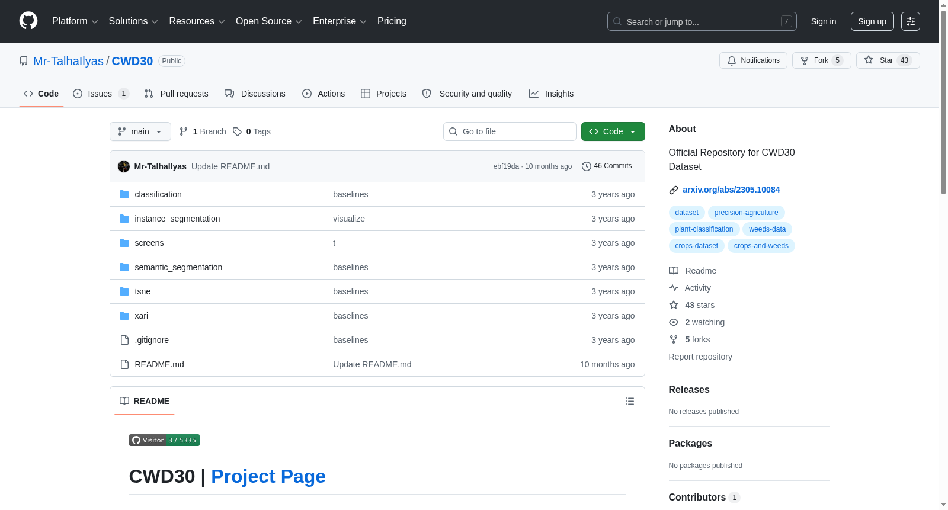Click the classification folder icon
The image size is (948, 510).
click(124, 194)
